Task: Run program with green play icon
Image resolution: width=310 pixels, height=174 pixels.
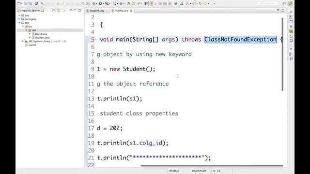Action: [100, 3]
